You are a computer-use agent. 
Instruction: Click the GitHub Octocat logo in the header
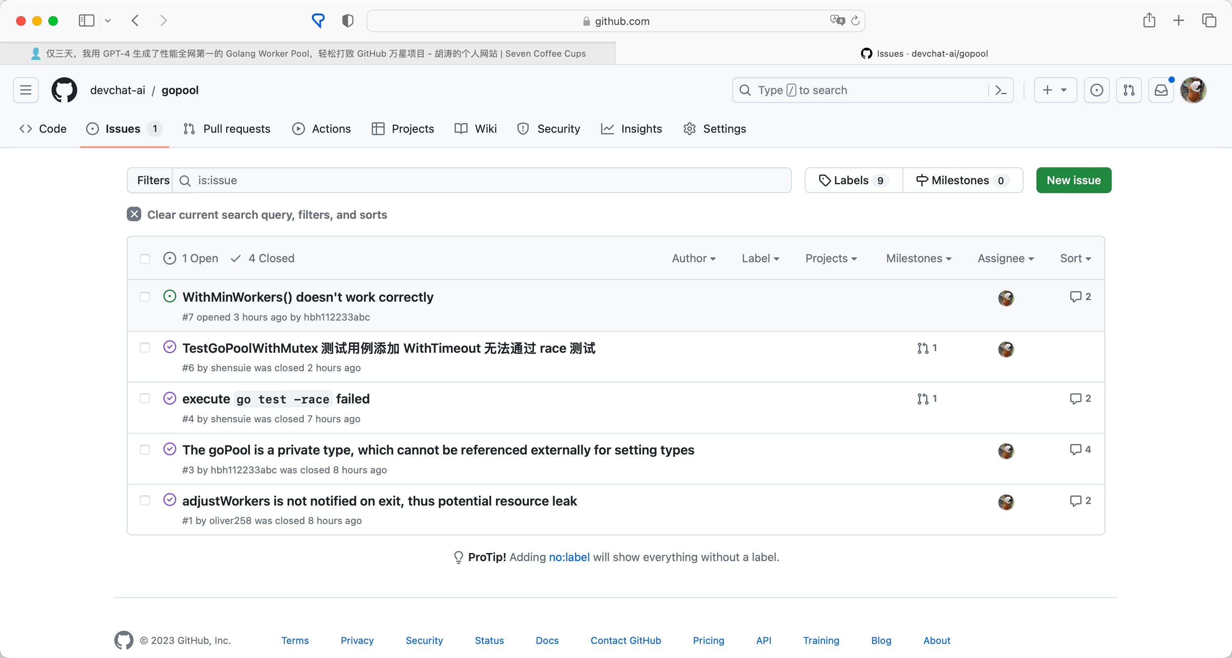pos(64,90)
